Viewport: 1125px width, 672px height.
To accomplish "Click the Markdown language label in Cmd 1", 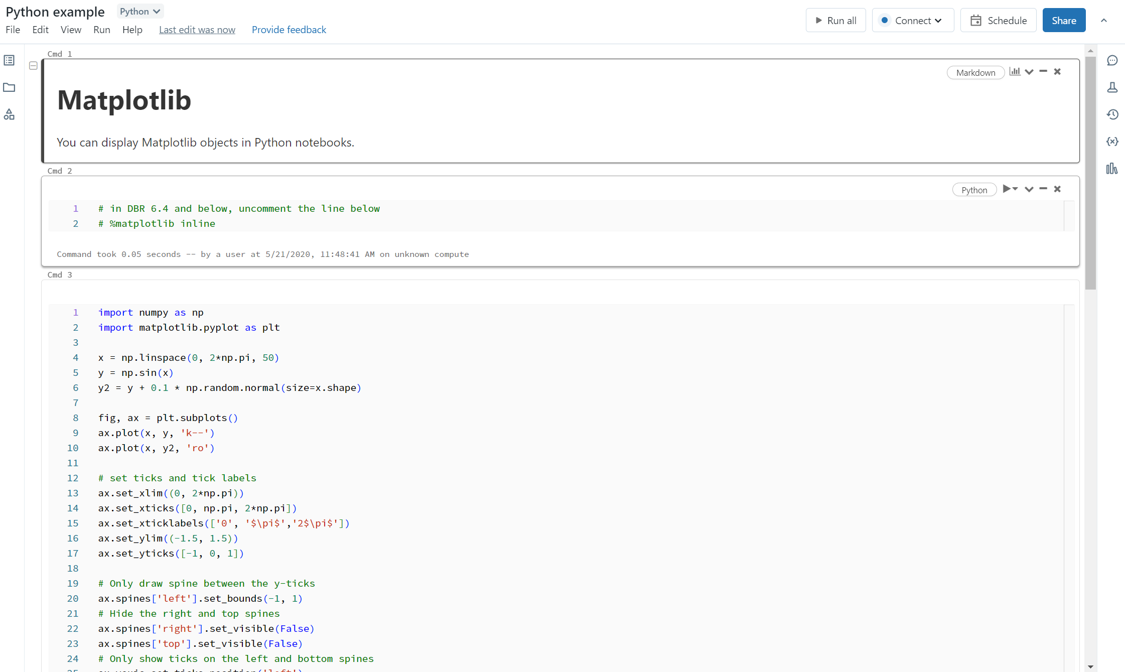I will (975, 73).
